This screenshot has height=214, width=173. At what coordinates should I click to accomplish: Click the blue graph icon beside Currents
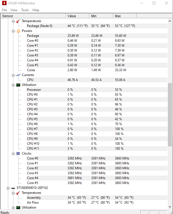18,75
